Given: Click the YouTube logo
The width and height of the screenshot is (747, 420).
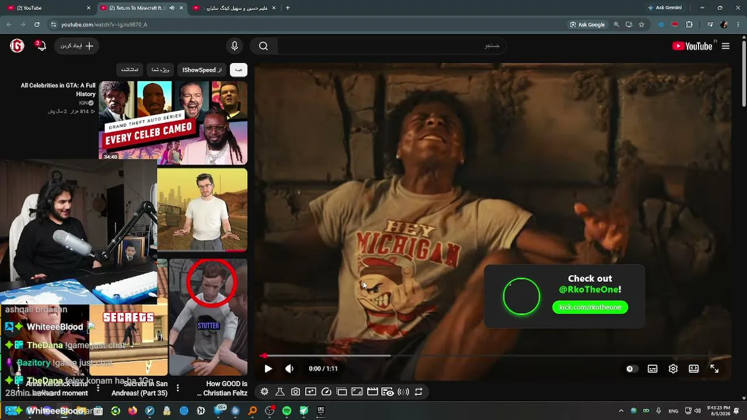Looking at the screenshot, I should pos(692,46).
